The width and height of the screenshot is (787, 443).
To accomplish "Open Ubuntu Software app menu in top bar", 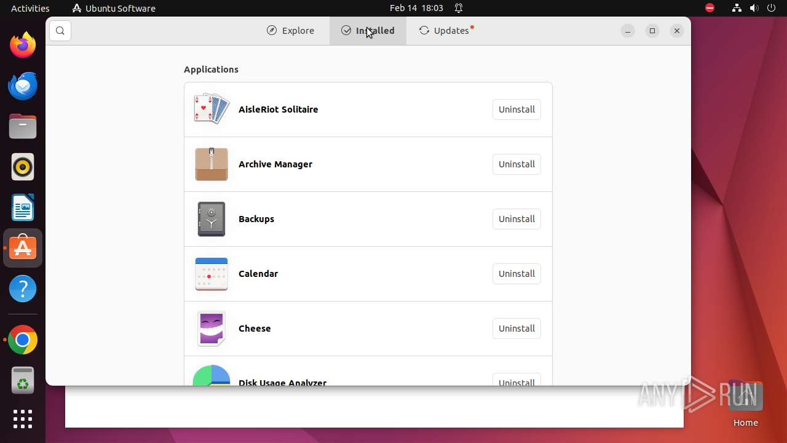I will [x=114, y=8].
